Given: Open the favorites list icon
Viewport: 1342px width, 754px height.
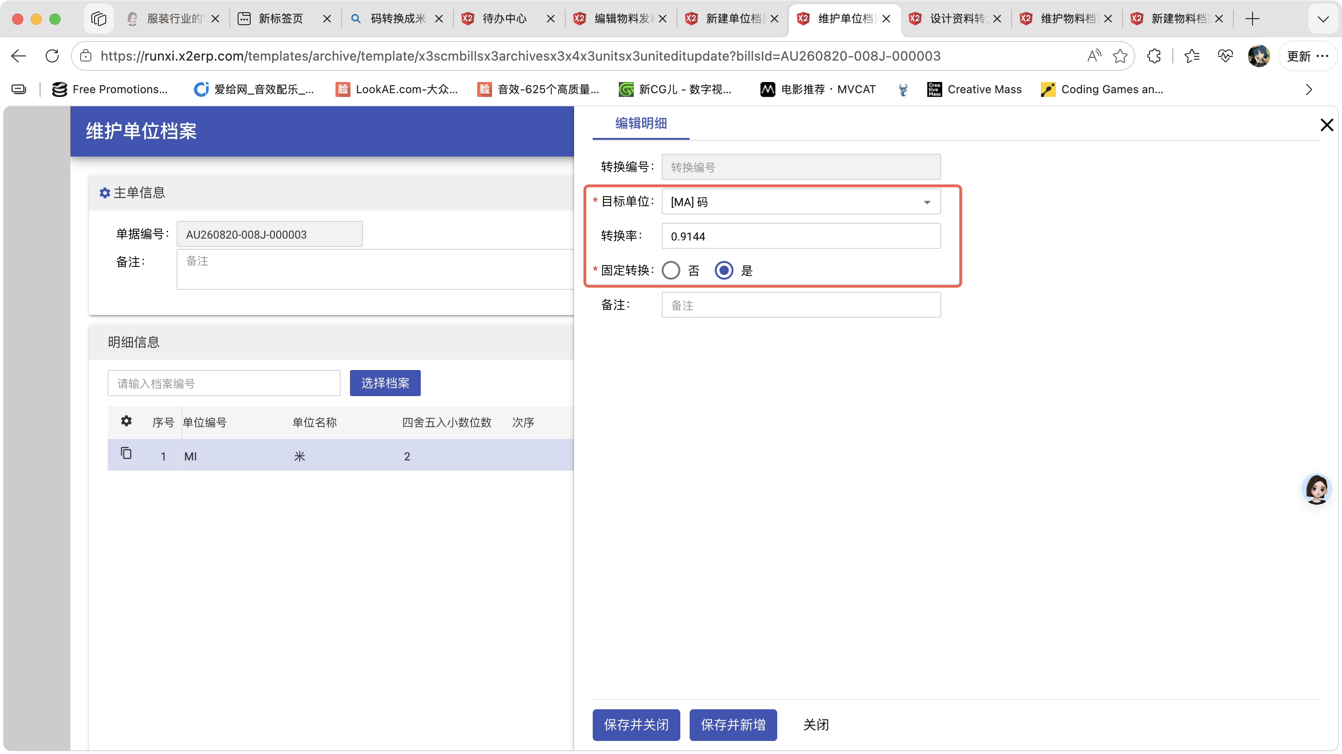Looking at the screenshot, I should coord(1191,56).
